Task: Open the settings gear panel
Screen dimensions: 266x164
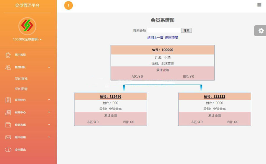Action: [261, 31]
